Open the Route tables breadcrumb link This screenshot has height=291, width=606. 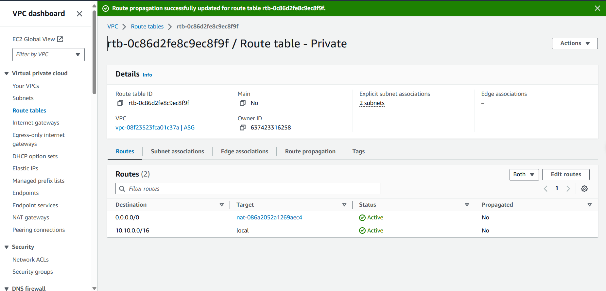click(x=147, y=26)
